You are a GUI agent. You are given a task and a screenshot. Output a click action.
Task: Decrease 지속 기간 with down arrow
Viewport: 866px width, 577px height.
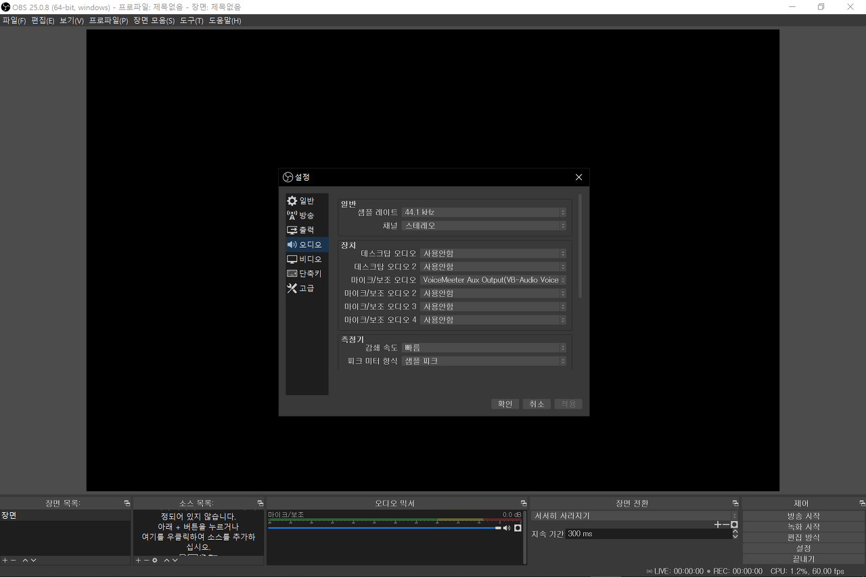[x=735, y=536]
